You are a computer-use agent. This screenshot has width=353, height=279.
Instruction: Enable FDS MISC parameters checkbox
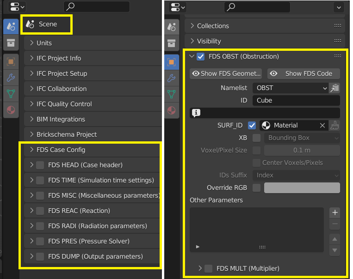pos(40,195)
